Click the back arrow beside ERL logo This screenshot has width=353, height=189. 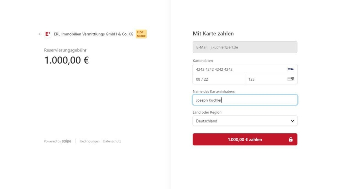(x=40, y=34)
